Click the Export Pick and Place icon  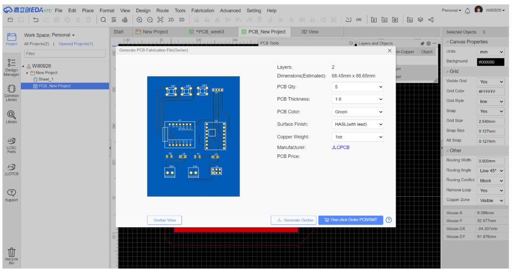pyautogui.click(x=395, y=20)
